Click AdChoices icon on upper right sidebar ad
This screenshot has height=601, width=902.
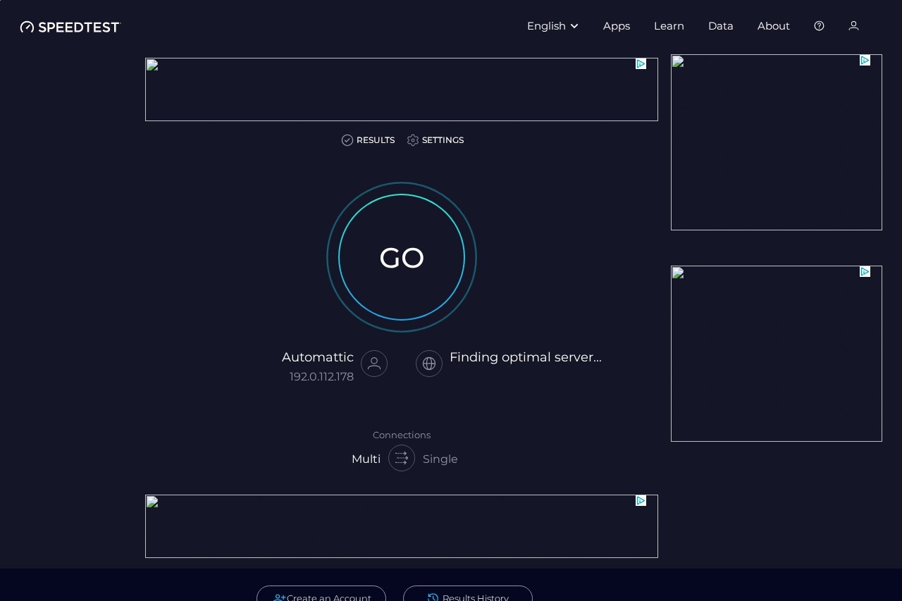(865, 61)
